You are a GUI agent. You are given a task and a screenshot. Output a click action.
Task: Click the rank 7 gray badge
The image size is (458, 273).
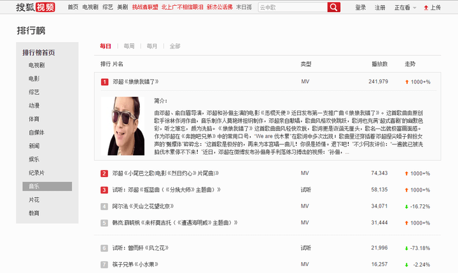(104, 265)
